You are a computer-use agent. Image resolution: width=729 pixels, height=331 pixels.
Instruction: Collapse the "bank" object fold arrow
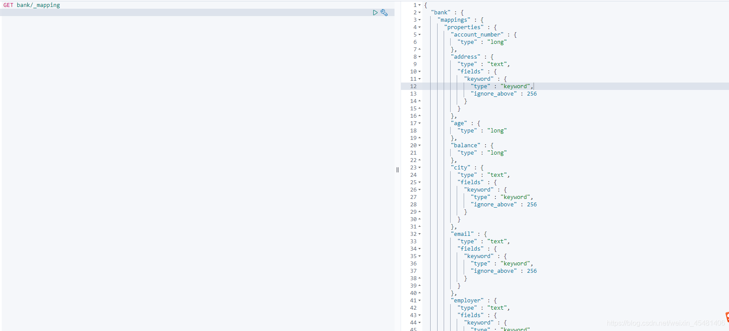(420, 13)
